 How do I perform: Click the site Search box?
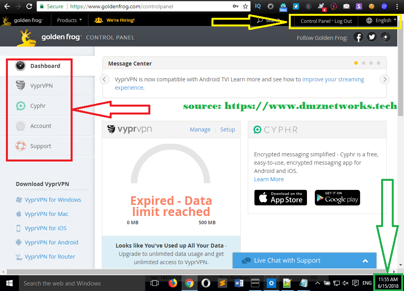coord(270,21)
